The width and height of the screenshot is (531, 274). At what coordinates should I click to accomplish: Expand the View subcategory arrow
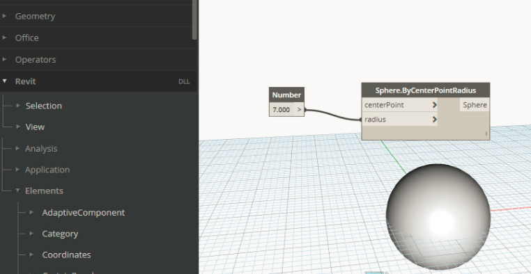point(18,127)
